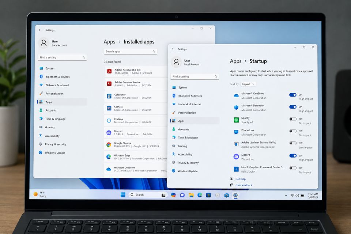Screen dimensions: 351x234
Task: Open the weather widget showing 78°F Sunny
Action: click(40, 194)
